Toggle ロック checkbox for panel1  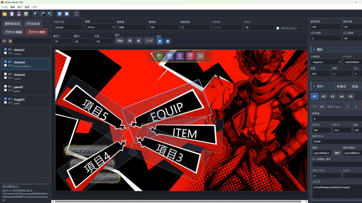coord(6,90)
